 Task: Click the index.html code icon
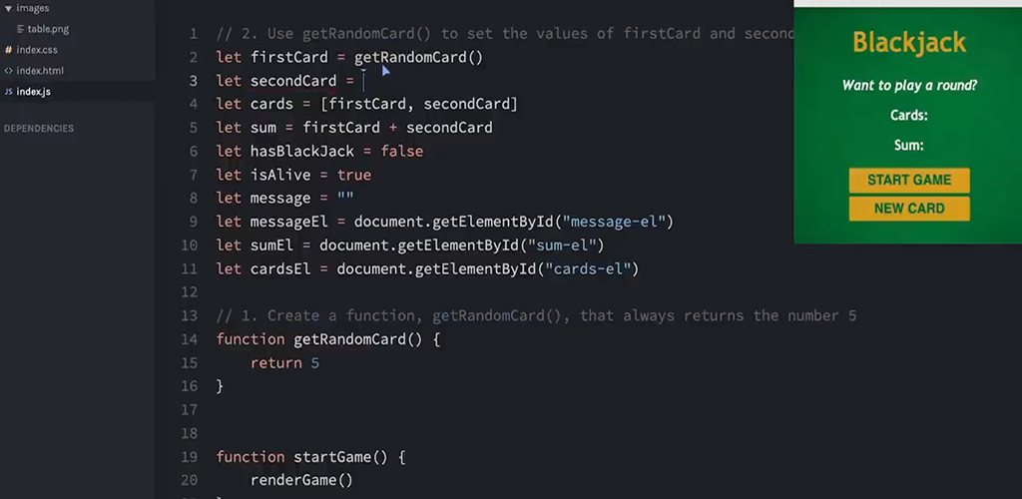pos(8,71)
